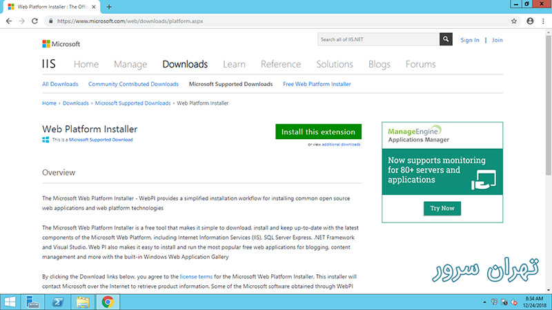This screenshot has width=552, height=310.
Task: Open the license terms link
Action: pos(198,276)
